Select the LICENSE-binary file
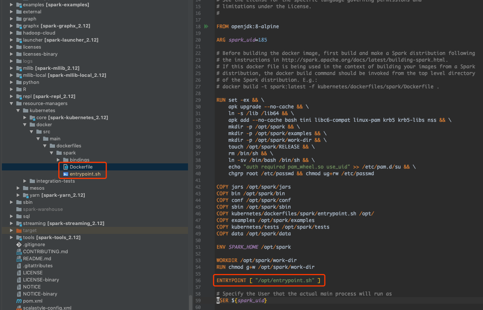Image resolution: width=483 pixels, height=310 pixels. click(x=41, y=280)
